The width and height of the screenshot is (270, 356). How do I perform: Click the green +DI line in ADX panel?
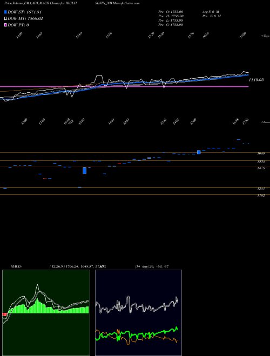tap(137, 334)
